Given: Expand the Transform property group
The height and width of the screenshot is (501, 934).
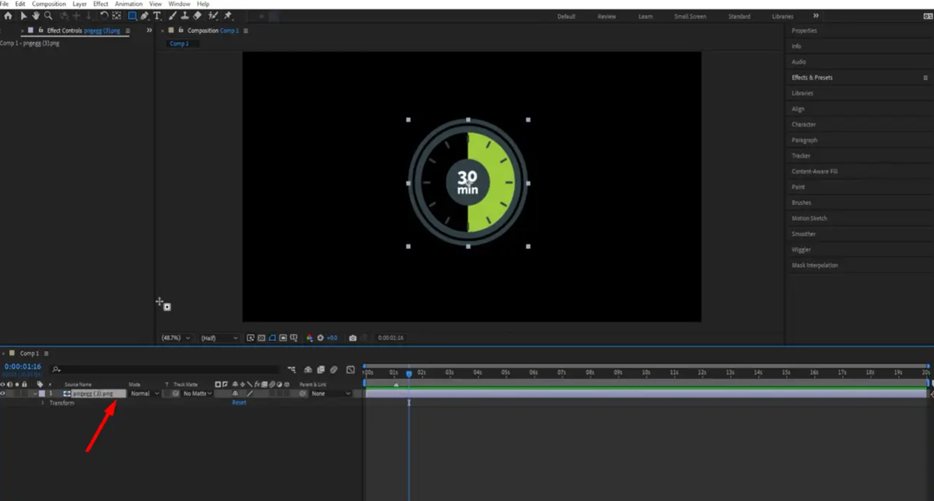Looking at the screenshot, I should [43, 402].
